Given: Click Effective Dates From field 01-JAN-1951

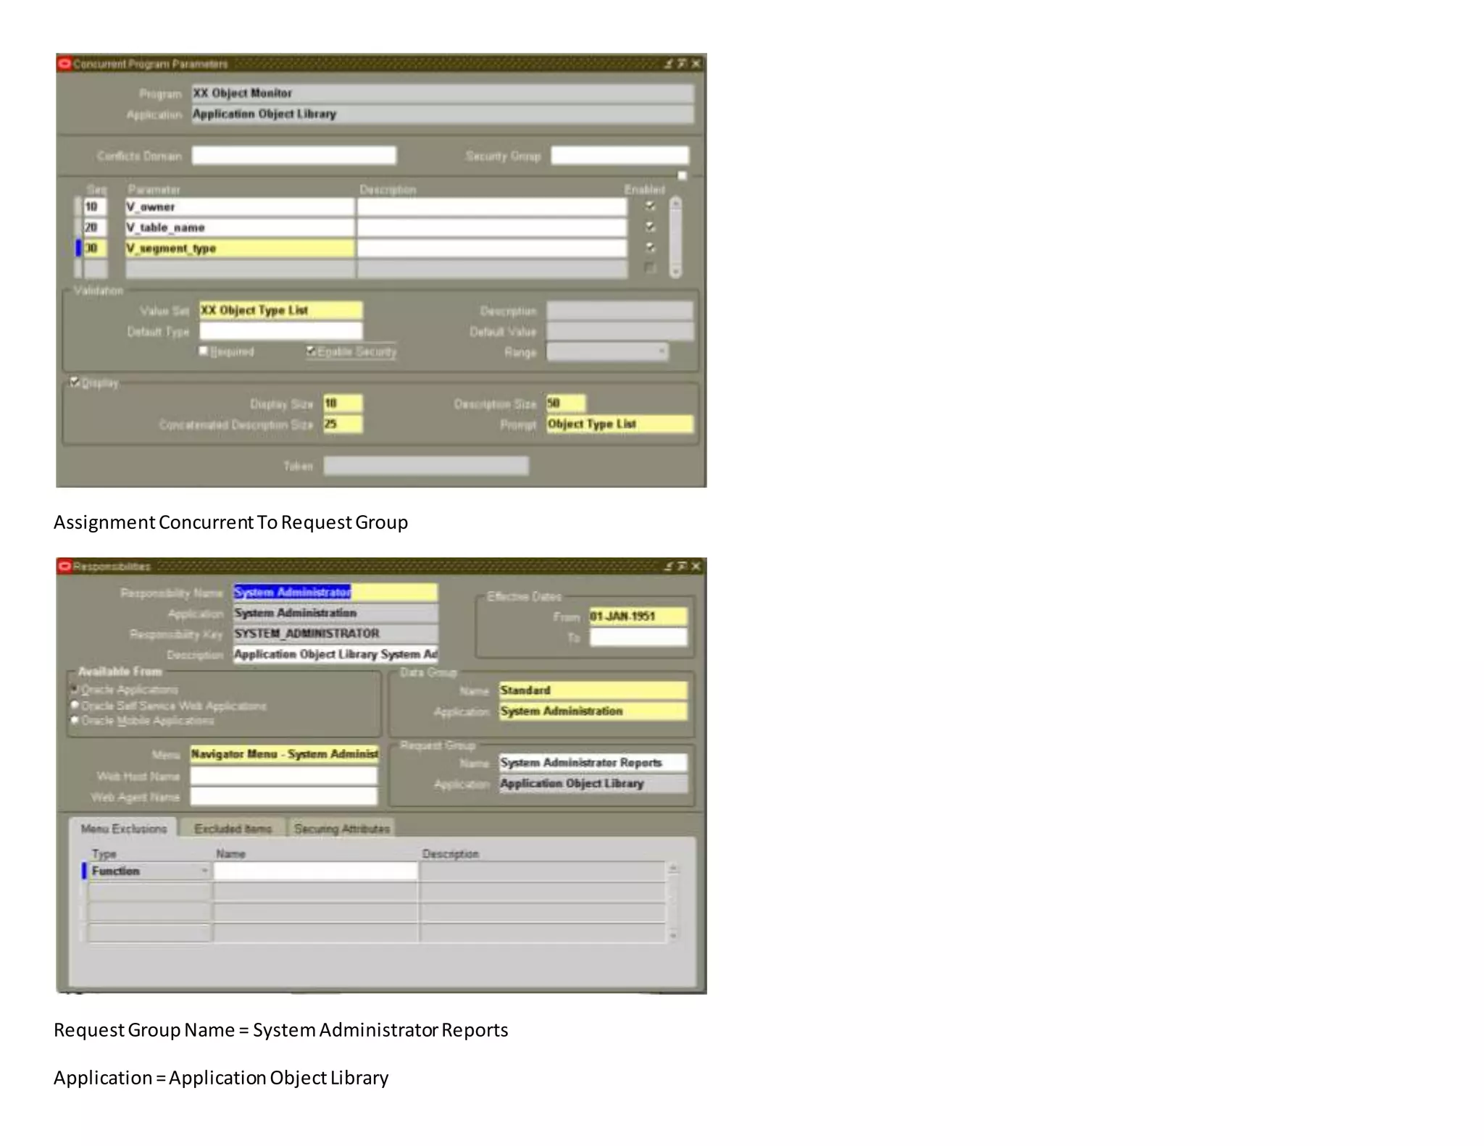Looking at the screenshot, I should point(638,616).
